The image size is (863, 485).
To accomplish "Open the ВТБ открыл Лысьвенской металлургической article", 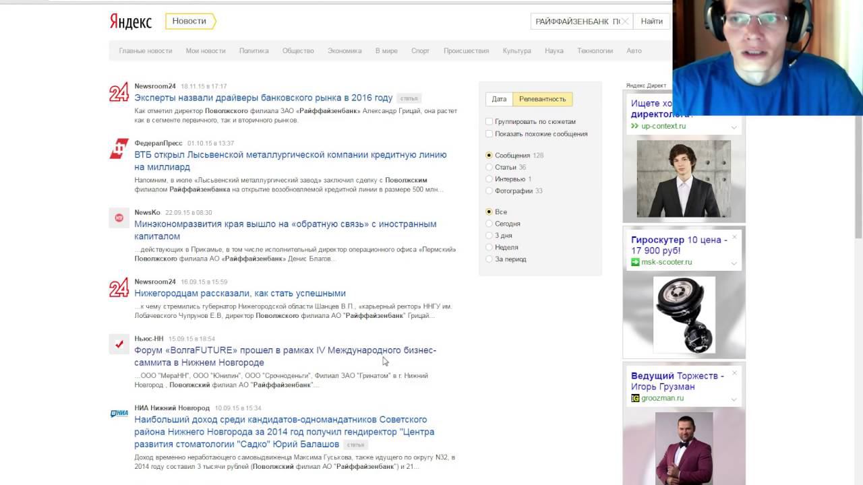I will (291, 160).
